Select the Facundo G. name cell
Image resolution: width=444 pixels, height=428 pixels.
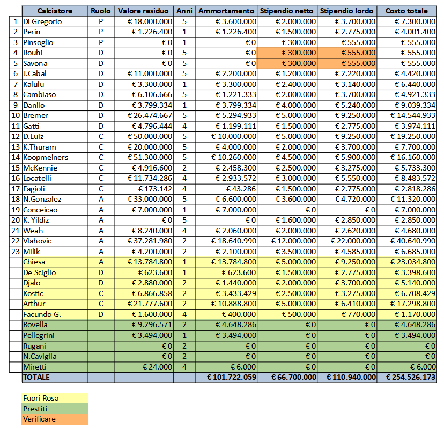[55, 315]
